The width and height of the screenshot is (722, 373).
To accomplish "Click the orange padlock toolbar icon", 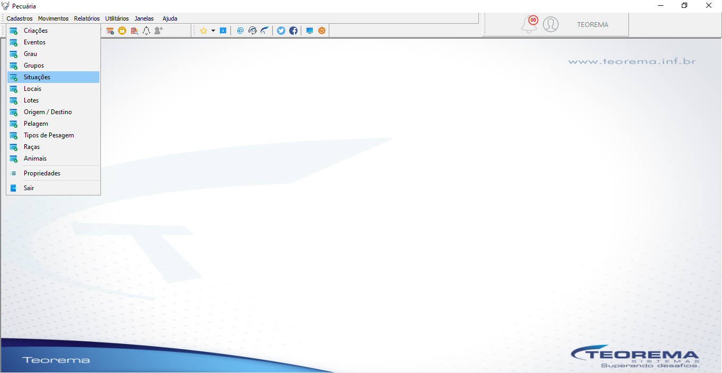I will coord(122,31).
